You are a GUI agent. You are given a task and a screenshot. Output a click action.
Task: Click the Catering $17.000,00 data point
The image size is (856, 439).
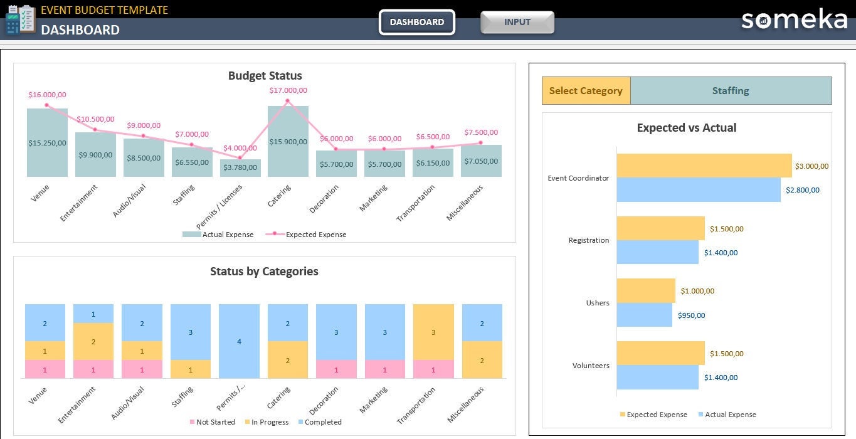click(288, 100)
